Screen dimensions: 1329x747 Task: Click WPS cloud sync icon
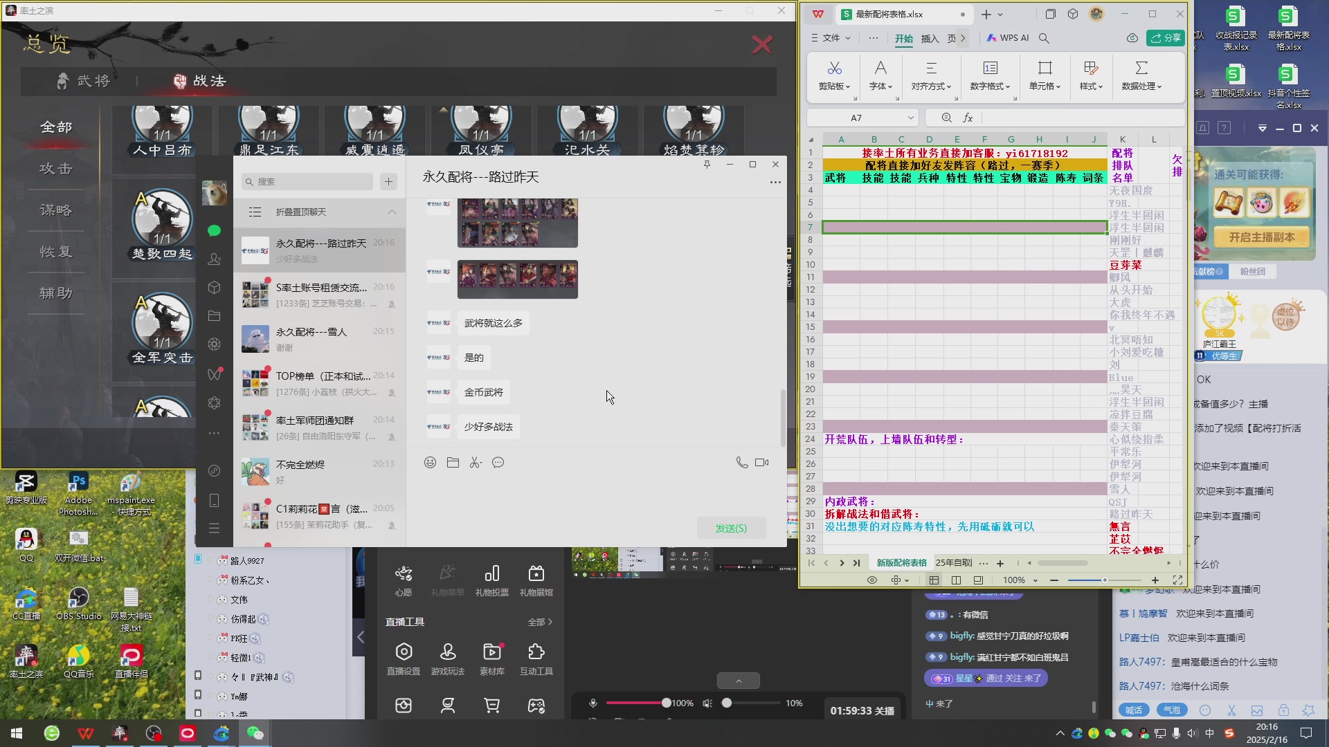point(1132,38)
